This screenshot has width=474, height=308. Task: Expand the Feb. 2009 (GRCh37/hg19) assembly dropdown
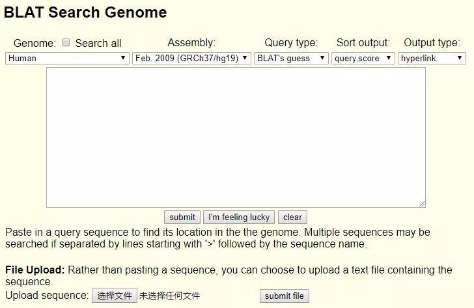[x=191, y=58]
